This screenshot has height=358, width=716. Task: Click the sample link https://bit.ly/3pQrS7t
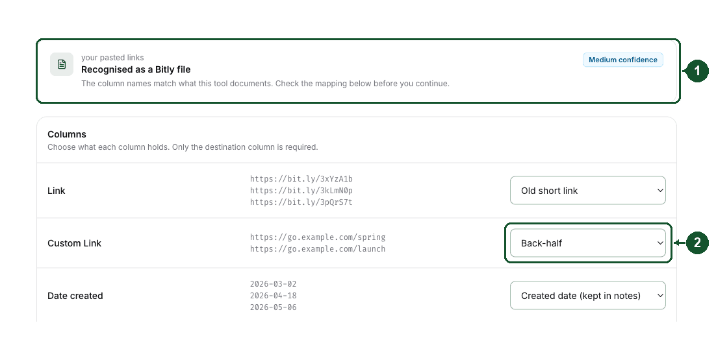(x=301, y=202)
